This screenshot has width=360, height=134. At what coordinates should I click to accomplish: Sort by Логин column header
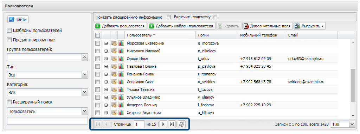click(217, 35)
